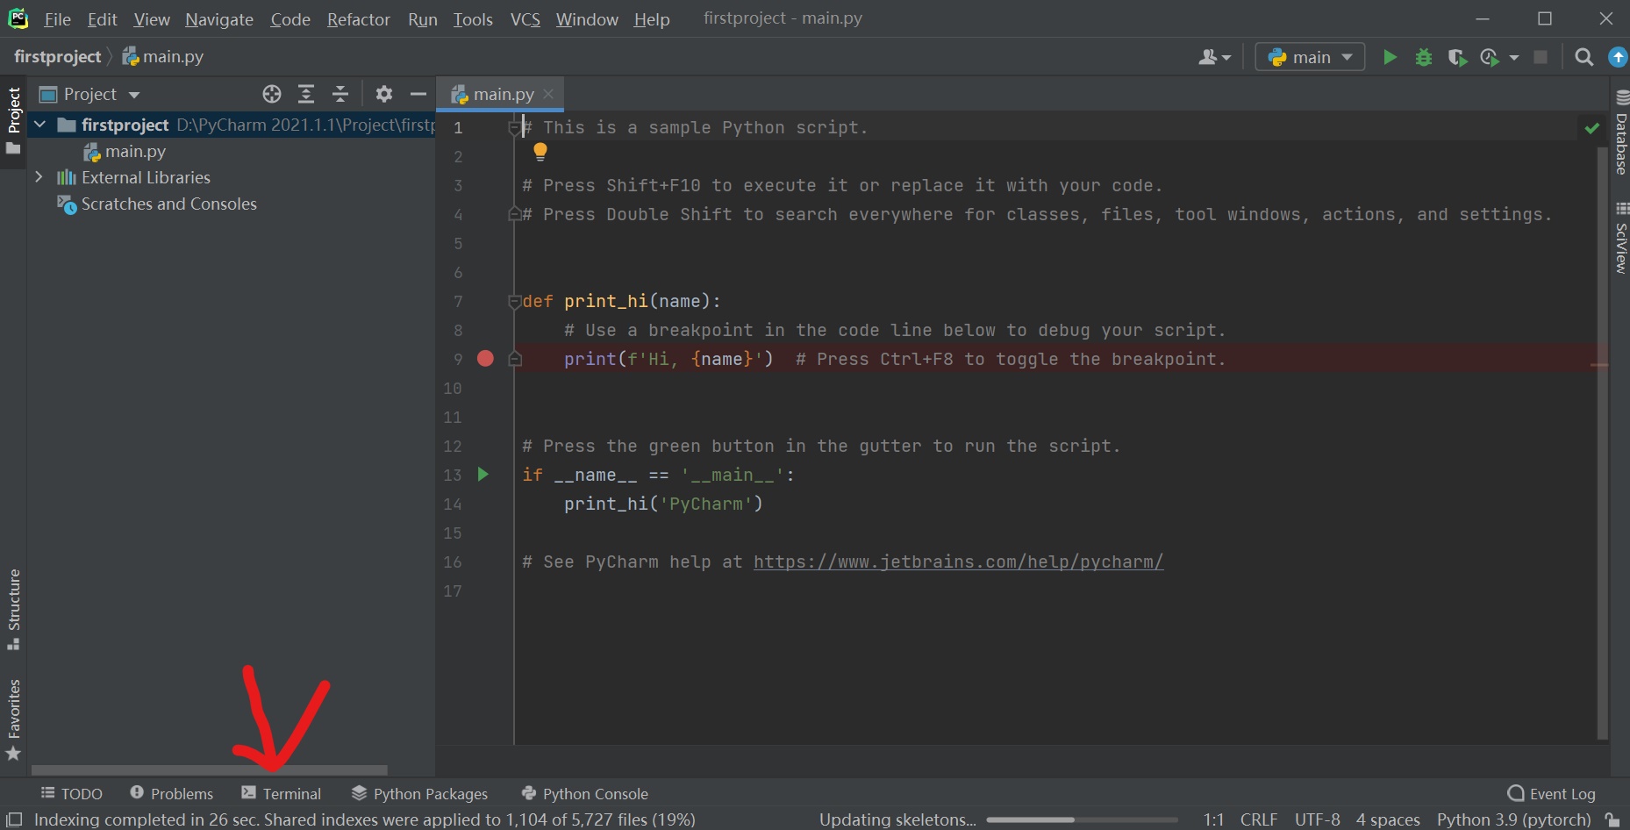The height and width of the screenshot is (830, 1630).
Task: Open the main run configuration dropdown
Action: point(1310,57)
